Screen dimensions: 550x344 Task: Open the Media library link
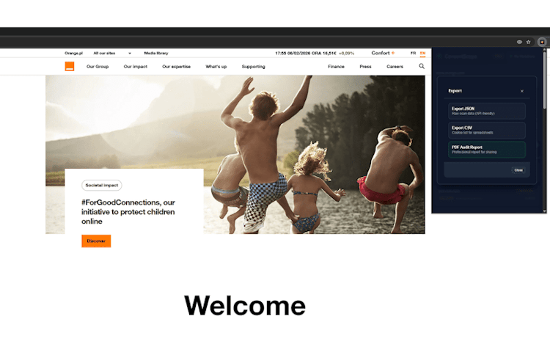point(155,53)
